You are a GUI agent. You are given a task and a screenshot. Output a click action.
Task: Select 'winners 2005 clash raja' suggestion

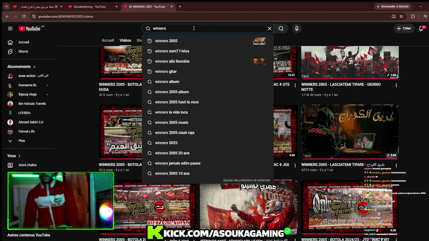[208, 133]
